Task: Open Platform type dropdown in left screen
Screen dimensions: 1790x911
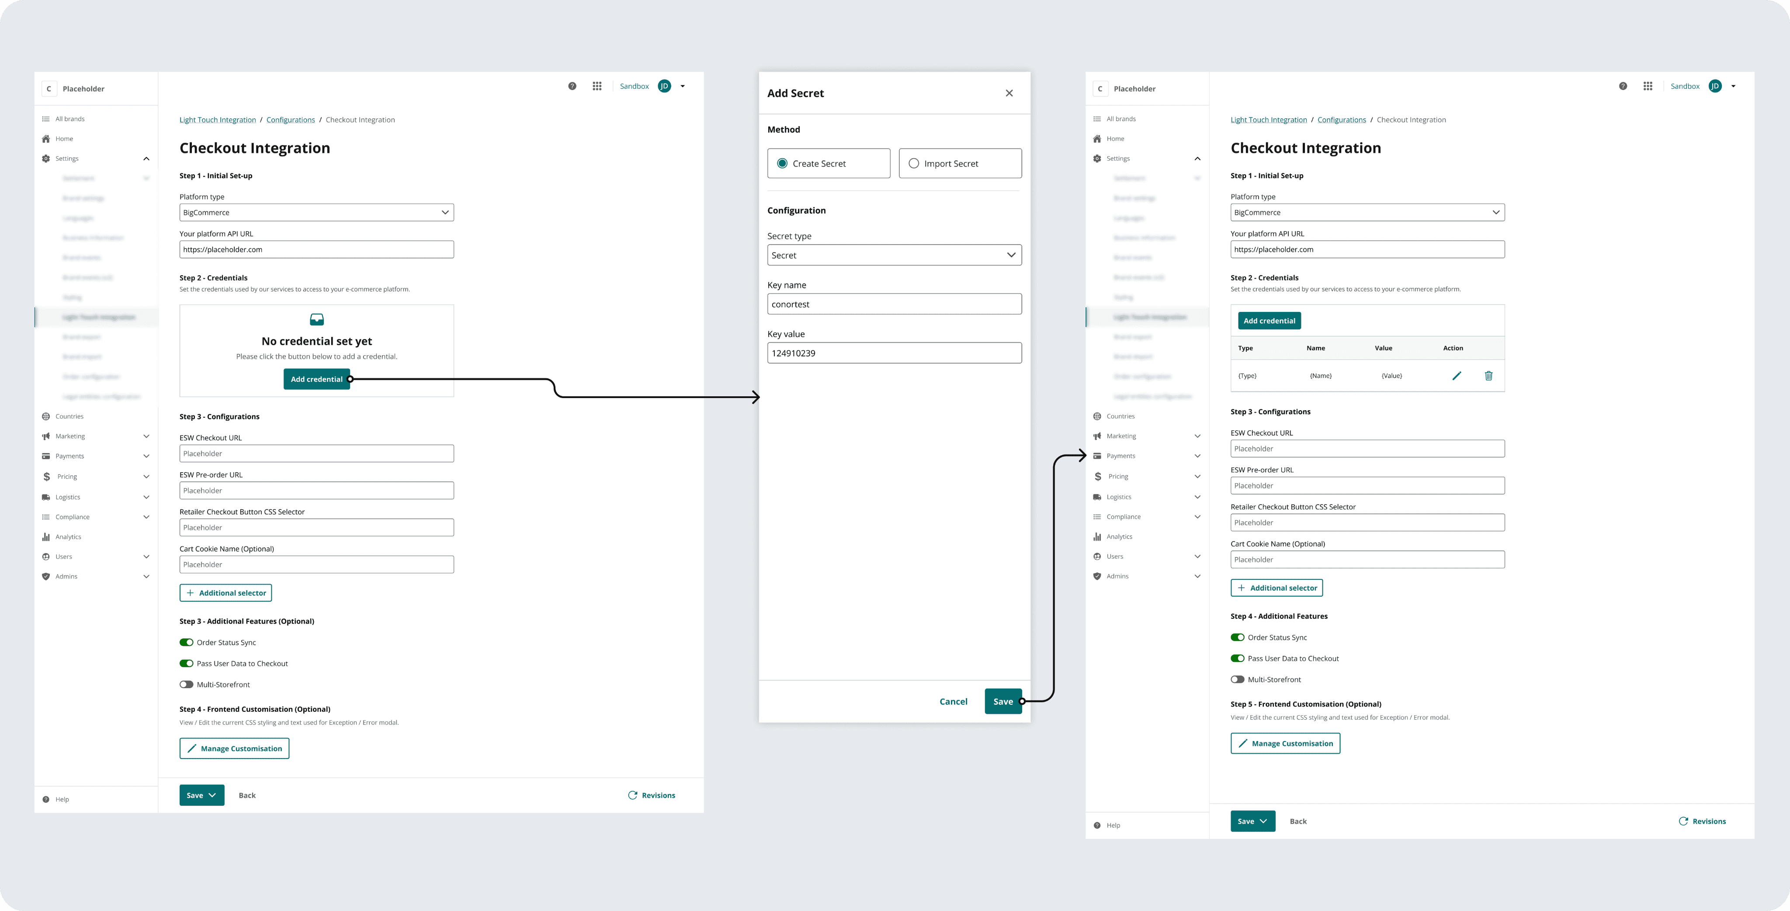Action: (316, 213)
